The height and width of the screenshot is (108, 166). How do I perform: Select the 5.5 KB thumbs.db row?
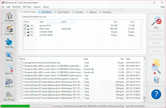[x=81, y=69]
